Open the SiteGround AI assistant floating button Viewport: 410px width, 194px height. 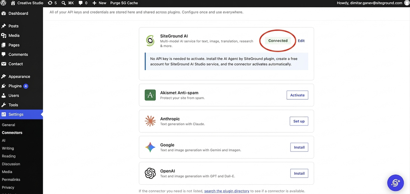tap(395, 183)
